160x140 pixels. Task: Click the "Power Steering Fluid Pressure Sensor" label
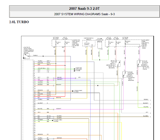(29, 50)
